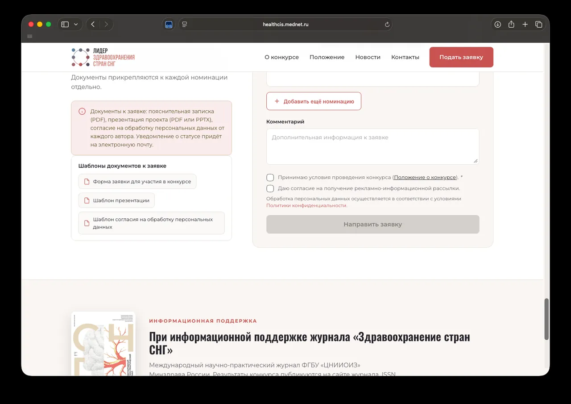
Task: Click the info icon in the pink notice box
Action: point(82,112)
